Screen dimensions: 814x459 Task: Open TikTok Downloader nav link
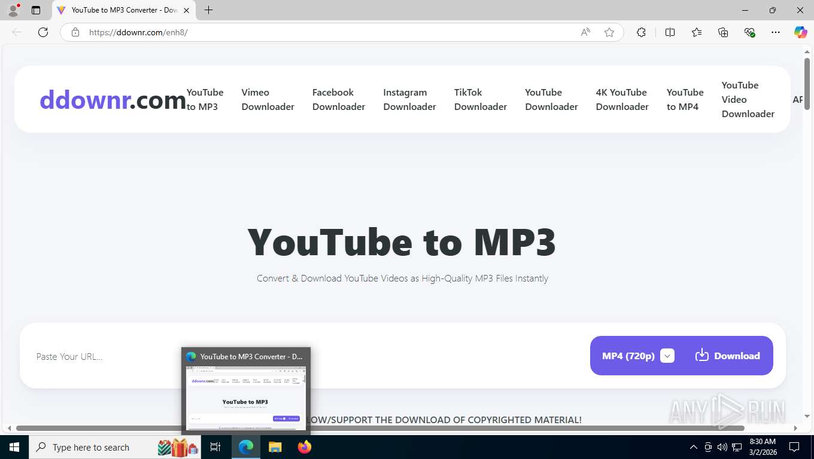(480, 99)
